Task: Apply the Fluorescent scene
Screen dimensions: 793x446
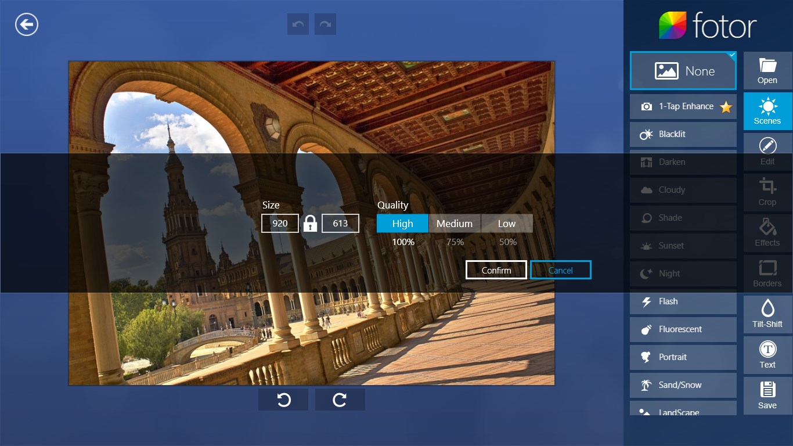Action: click(683, 329)
